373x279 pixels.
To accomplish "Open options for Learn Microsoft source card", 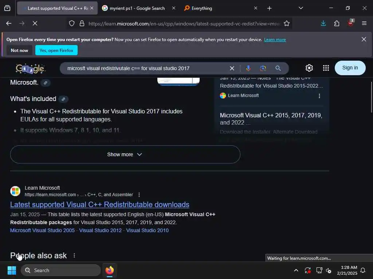I will click(319, 96).
